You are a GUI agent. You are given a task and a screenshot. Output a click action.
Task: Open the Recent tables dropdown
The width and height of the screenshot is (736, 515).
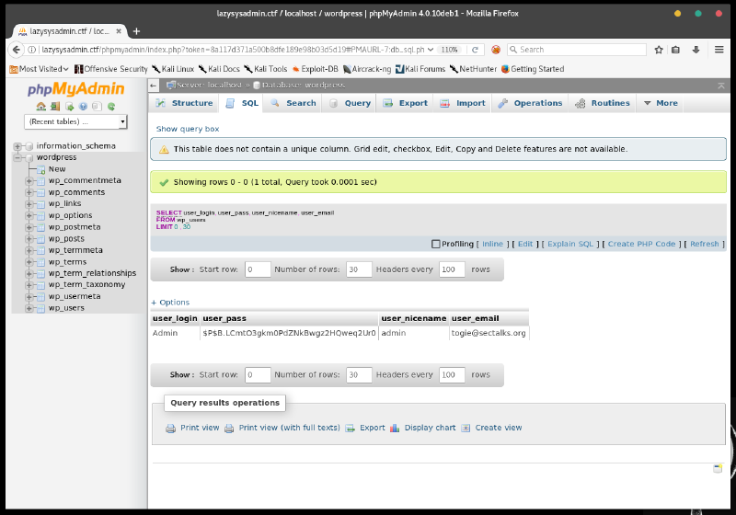pyautogui.click(x=75, y=121)
